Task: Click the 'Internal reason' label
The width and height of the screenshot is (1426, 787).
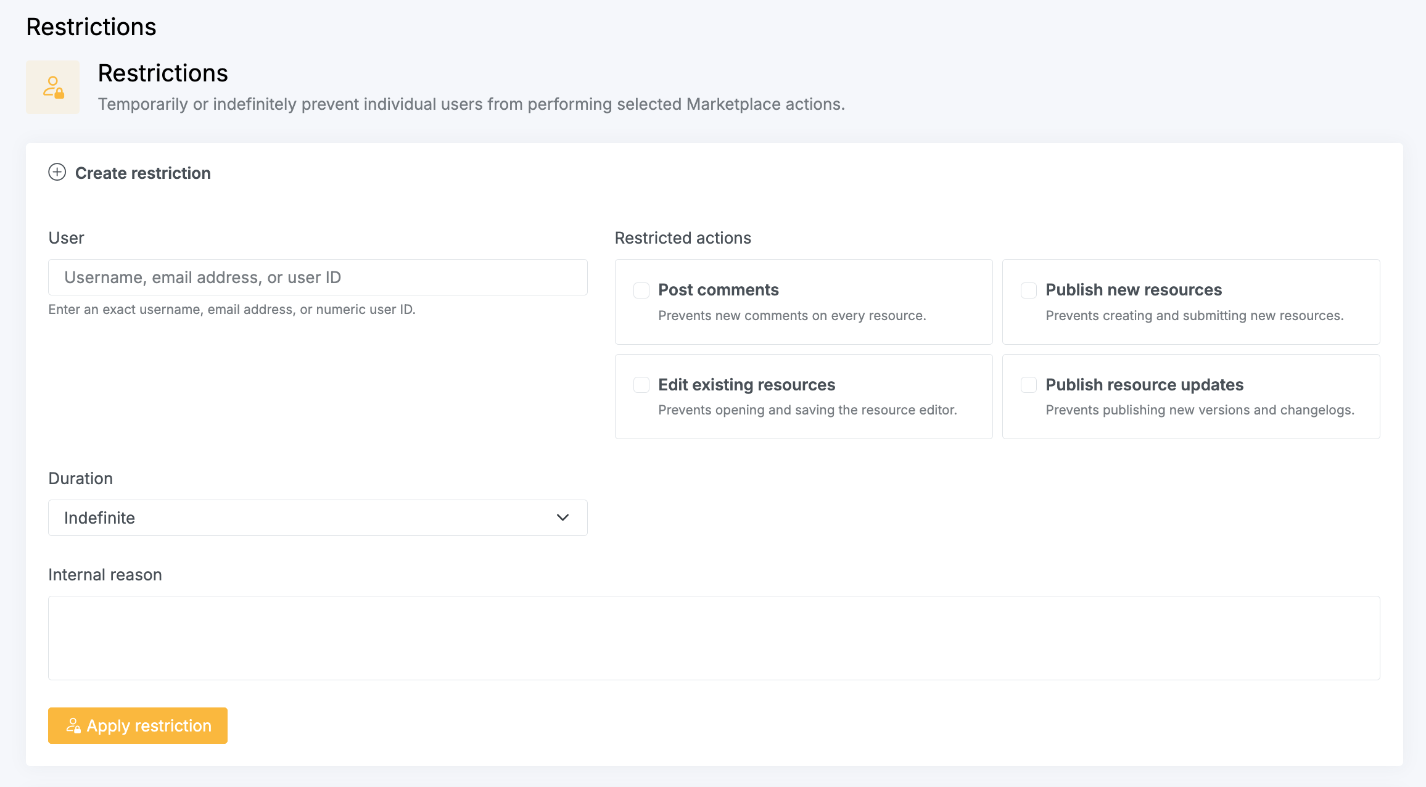Action: click(105, 575)
